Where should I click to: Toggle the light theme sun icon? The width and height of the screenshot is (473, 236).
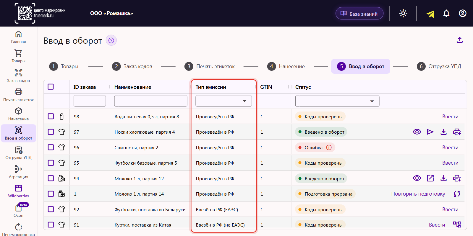click(x=403, y=14)
